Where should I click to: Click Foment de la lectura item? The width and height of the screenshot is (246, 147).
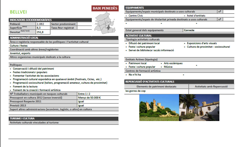point(25,87)
